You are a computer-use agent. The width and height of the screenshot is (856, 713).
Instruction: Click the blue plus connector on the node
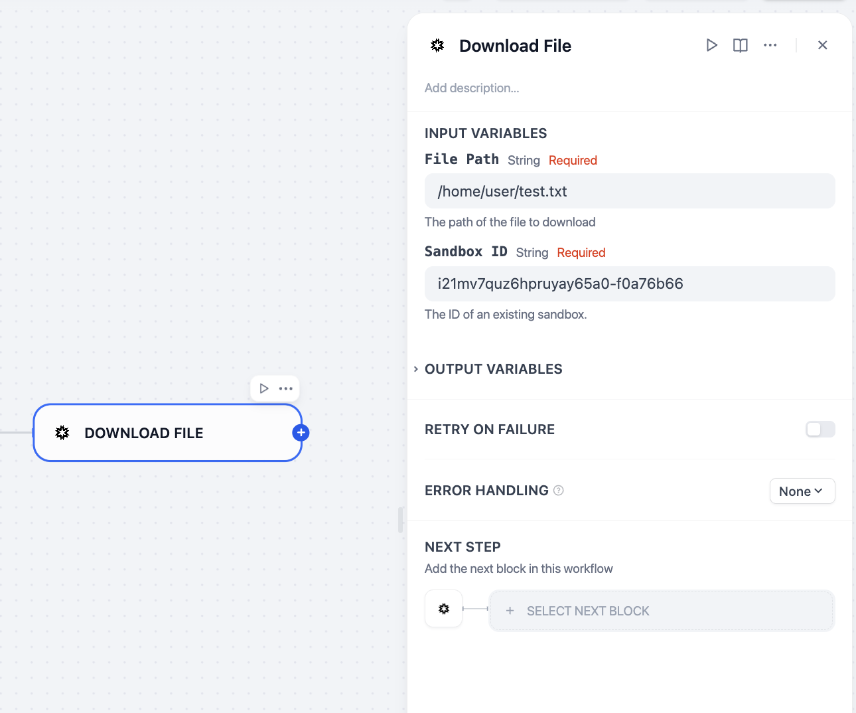(301, 433)
